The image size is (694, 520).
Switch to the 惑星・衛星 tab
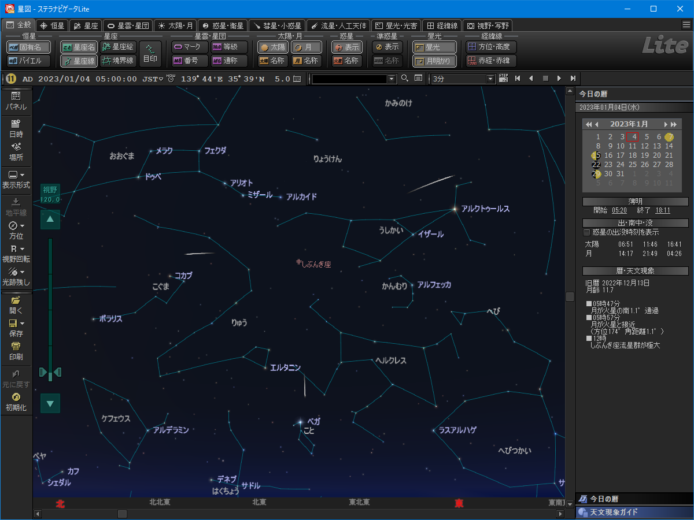pos(223,25)
